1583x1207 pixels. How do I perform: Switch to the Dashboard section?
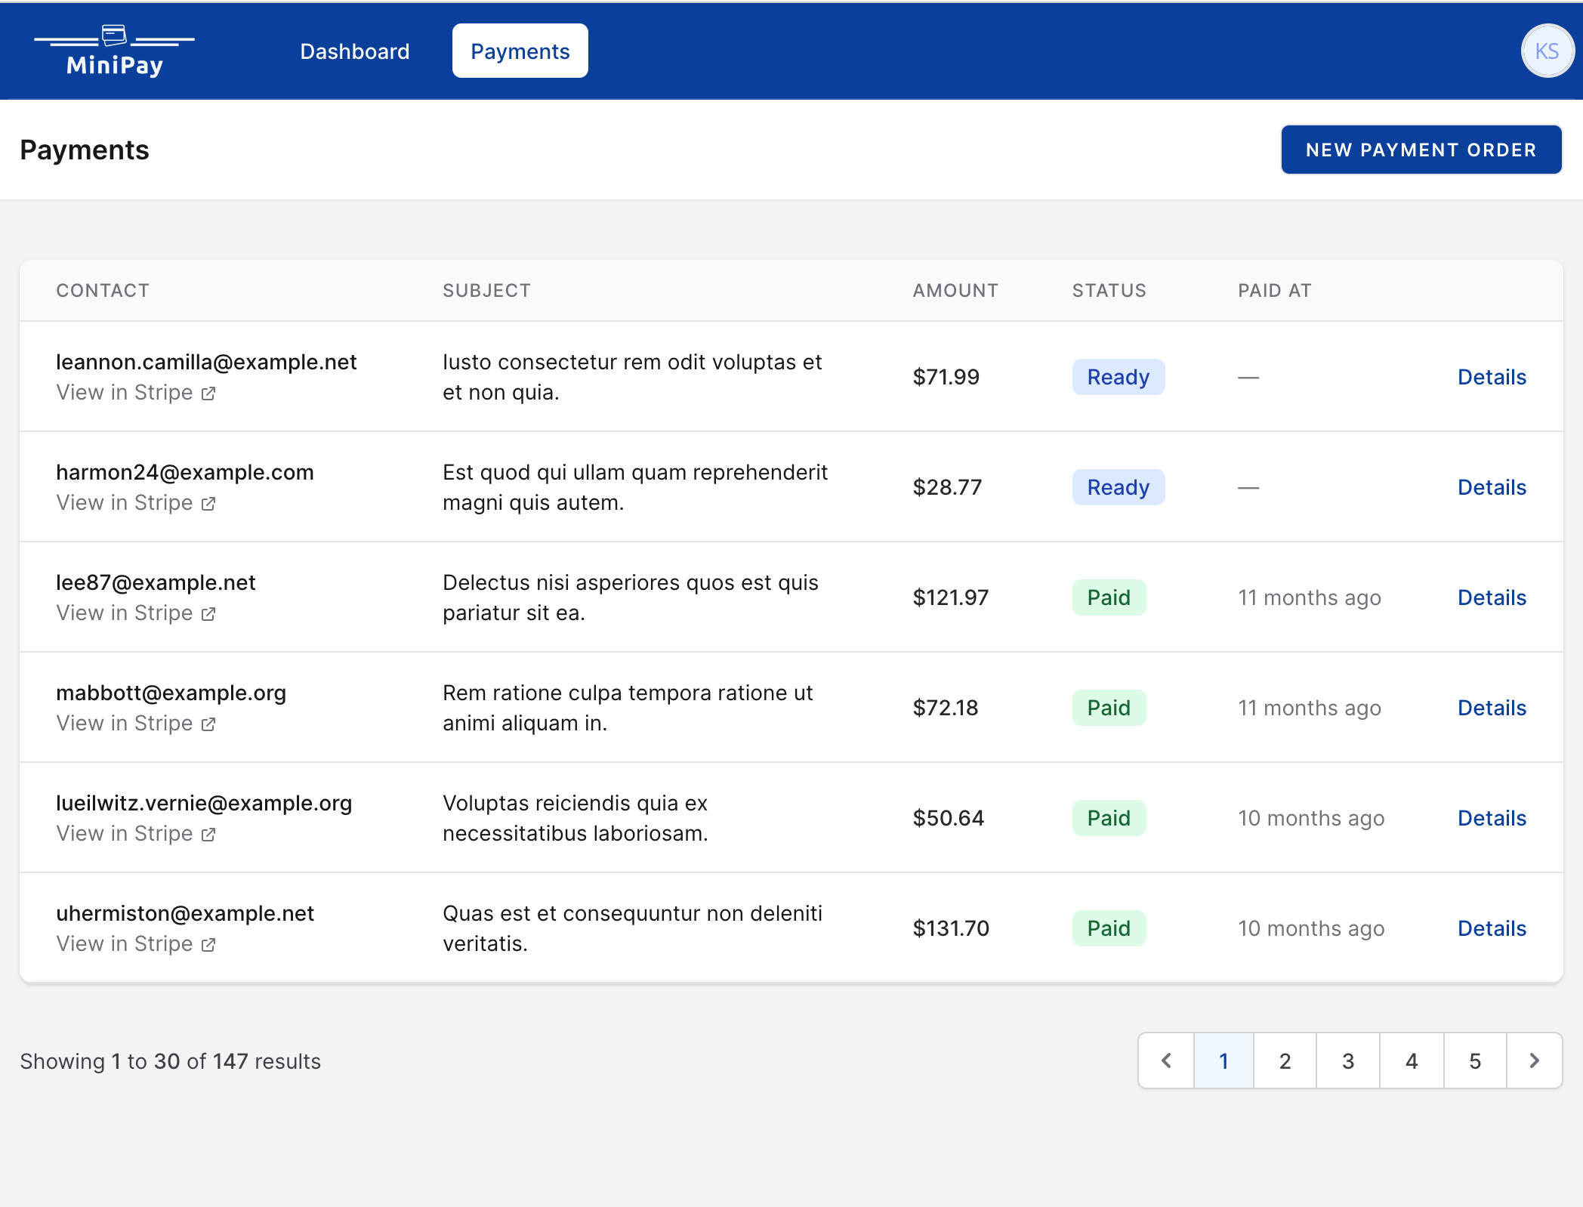[x=355, y=51]
